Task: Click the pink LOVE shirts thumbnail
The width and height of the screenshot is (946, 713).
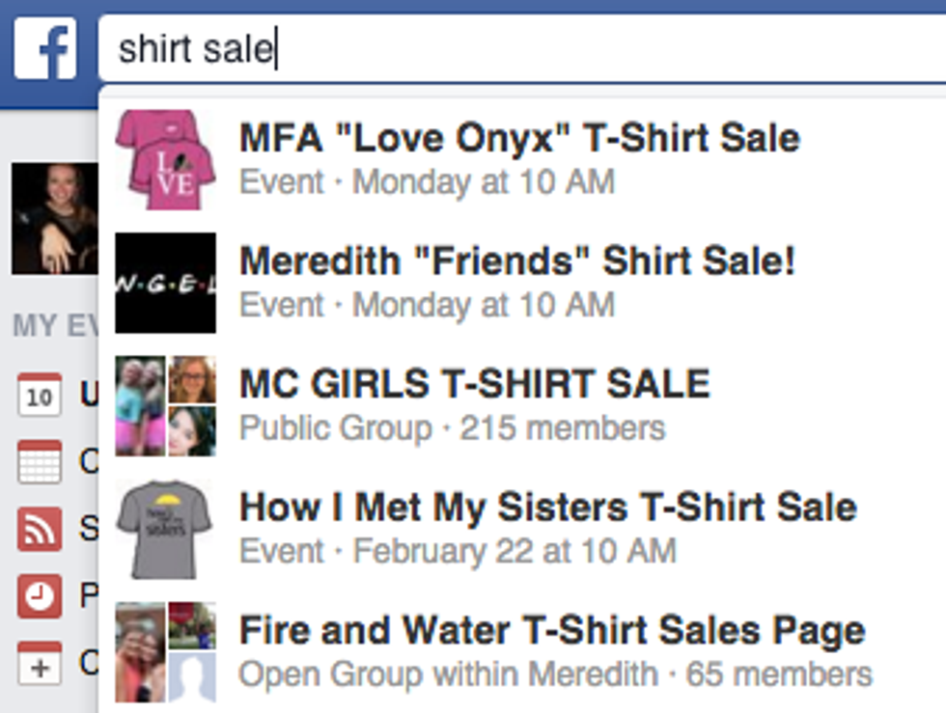Action: point(165,159)
